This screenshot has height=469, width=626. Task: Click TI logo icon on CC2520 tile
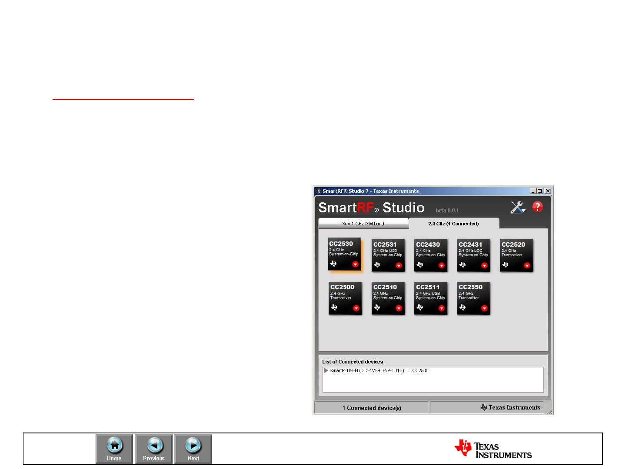coord(505,264)
